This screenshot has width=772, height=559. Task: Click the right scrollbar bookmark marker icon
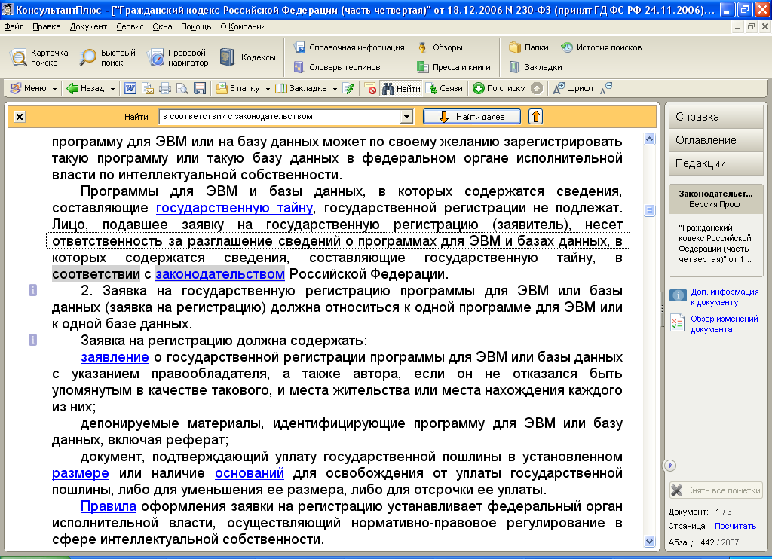click(649, 211)
